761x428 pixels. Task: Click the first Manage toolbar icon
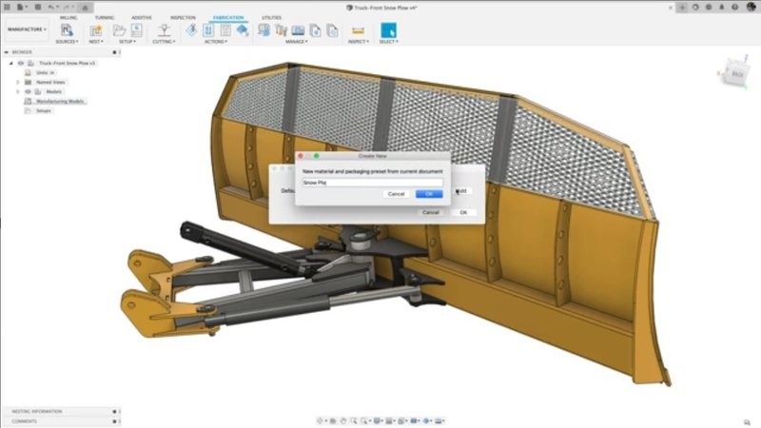coord(263,30)
